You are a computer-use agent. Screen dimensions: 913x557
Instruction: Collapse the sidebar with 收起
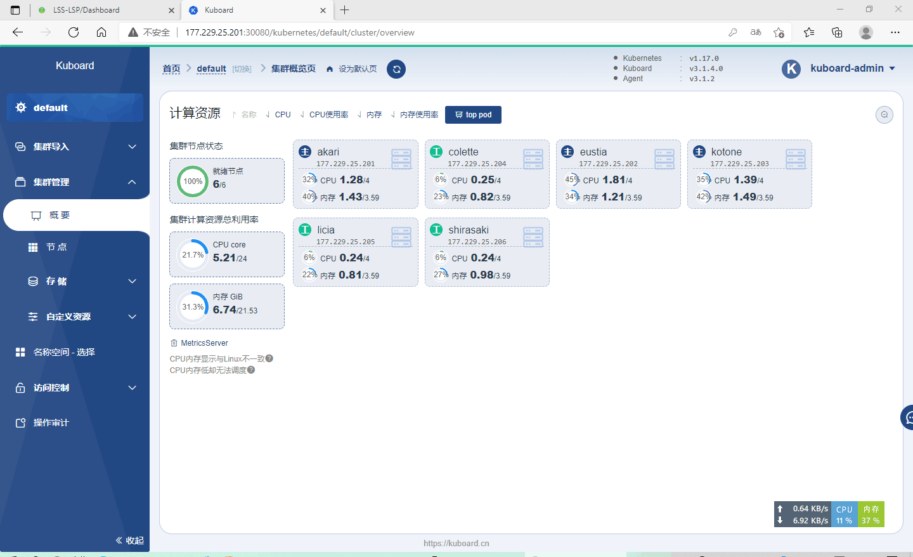coord(129,541)
